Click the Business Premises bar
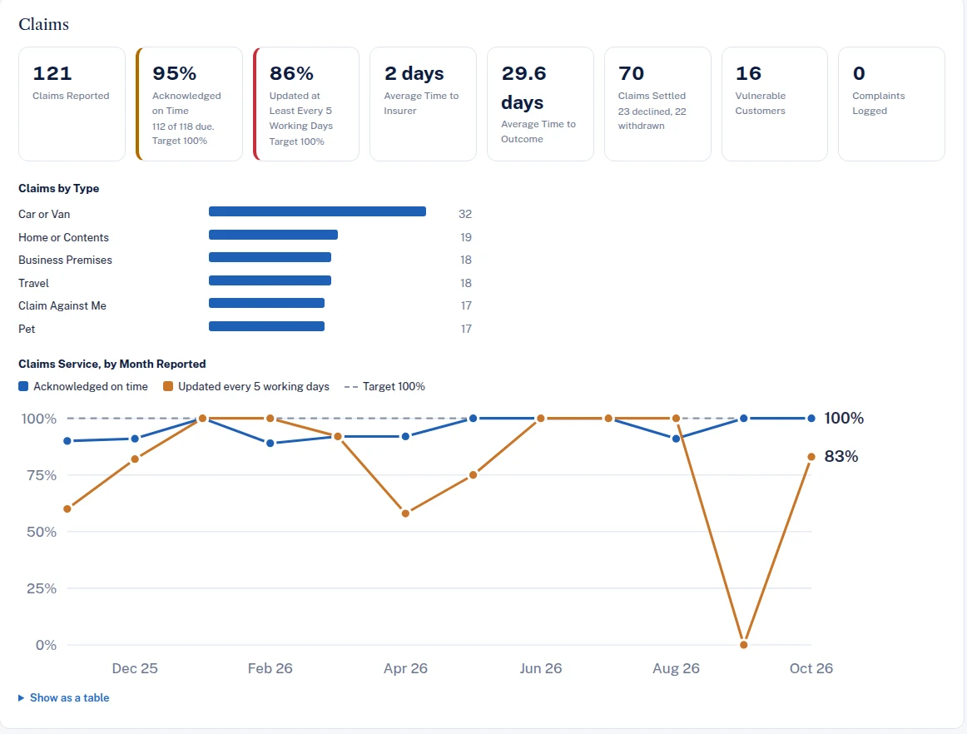967x734 pixels. click(x=270, y=257)
